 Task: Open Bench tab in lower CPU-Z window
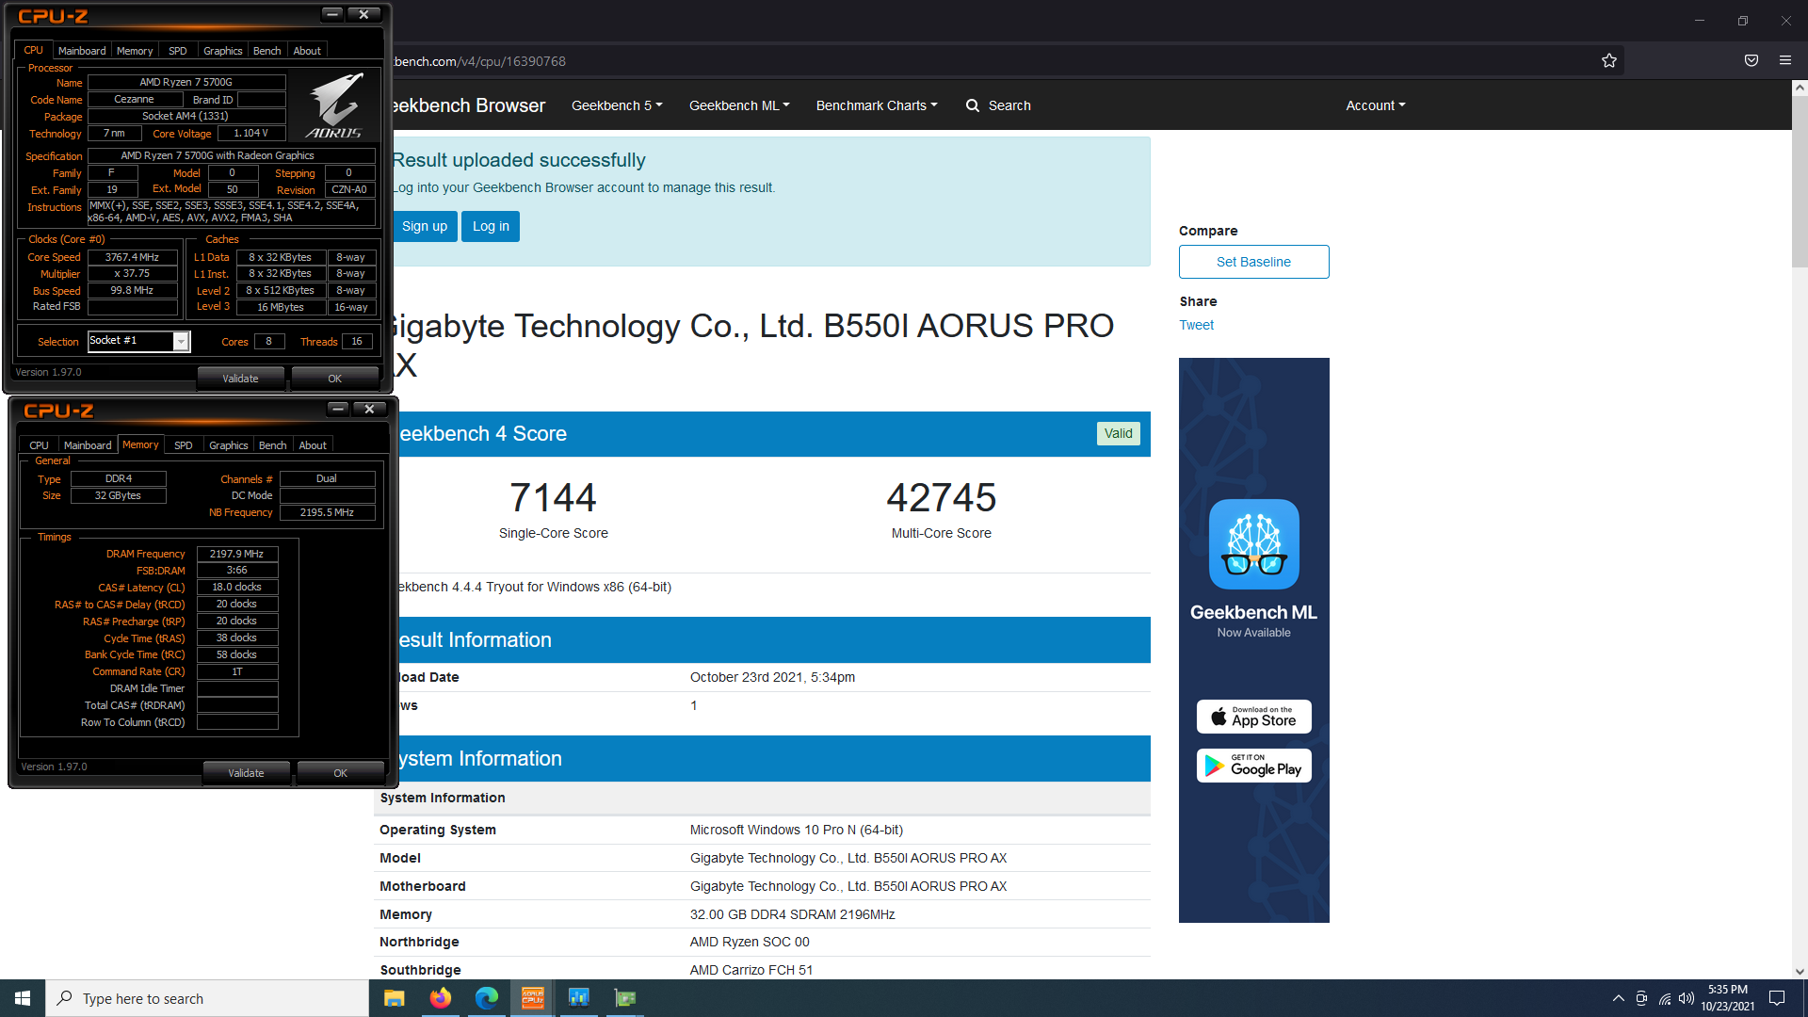click(x=273, y=445)
